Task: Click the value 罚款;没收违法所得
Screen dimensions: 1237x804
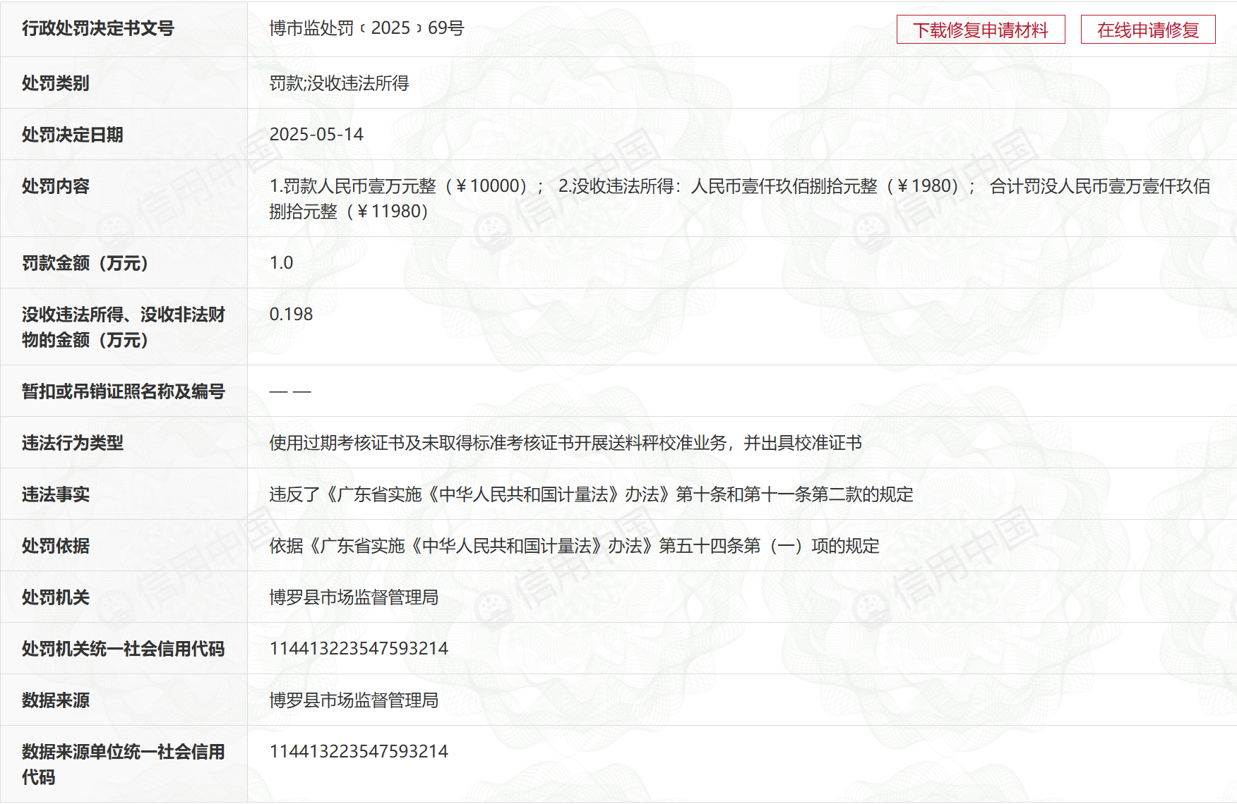Action: [x=339, y=83]
